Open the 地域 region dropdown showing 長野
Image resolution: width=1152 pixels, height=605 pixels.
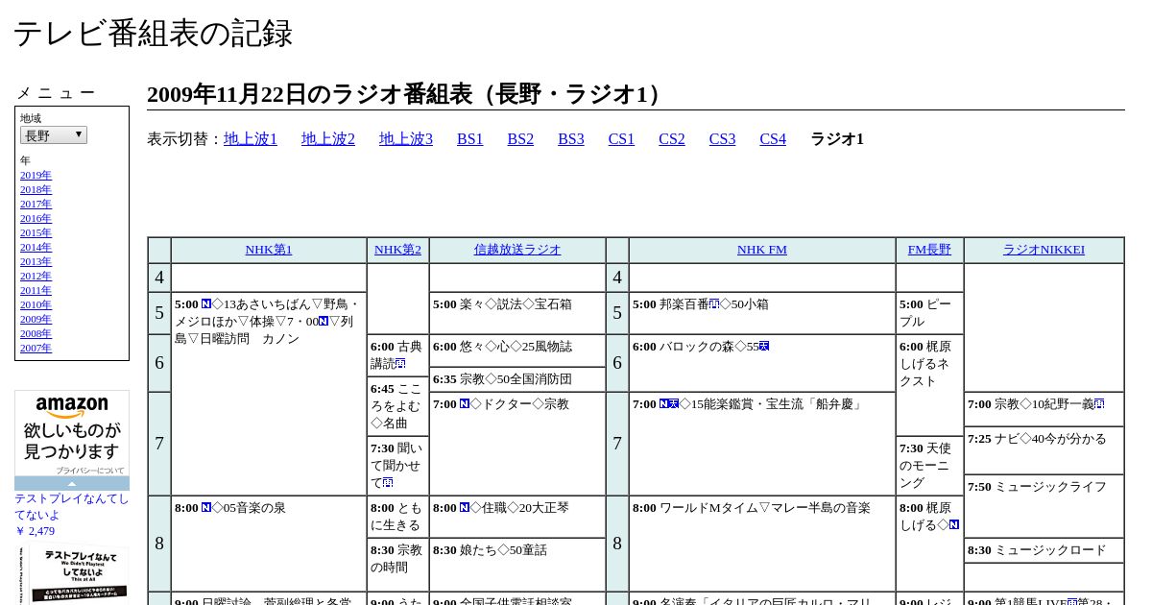click(54, 135)
